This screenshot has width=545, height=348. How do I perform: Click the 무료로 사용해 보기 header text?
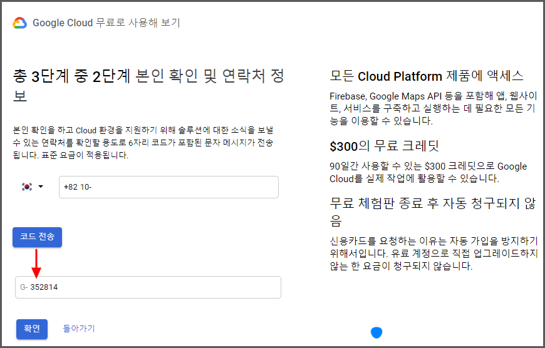pyautogui.click(x=138, y=23)
